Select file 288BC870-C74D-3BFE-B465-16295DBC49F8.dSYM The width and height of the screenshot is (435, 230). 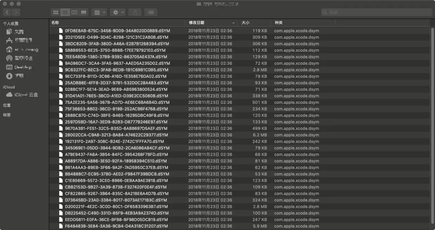tap(117, 115)
